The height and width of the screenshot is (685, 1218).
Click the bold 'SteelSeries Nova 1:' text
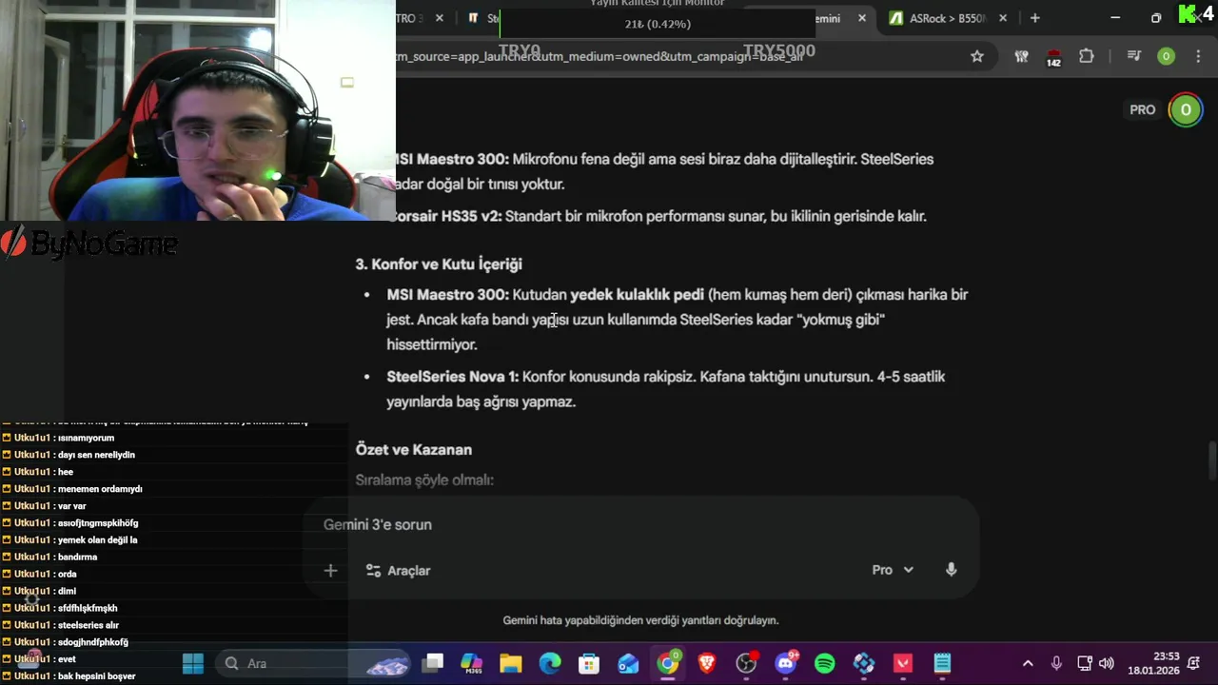pos(453,377)
